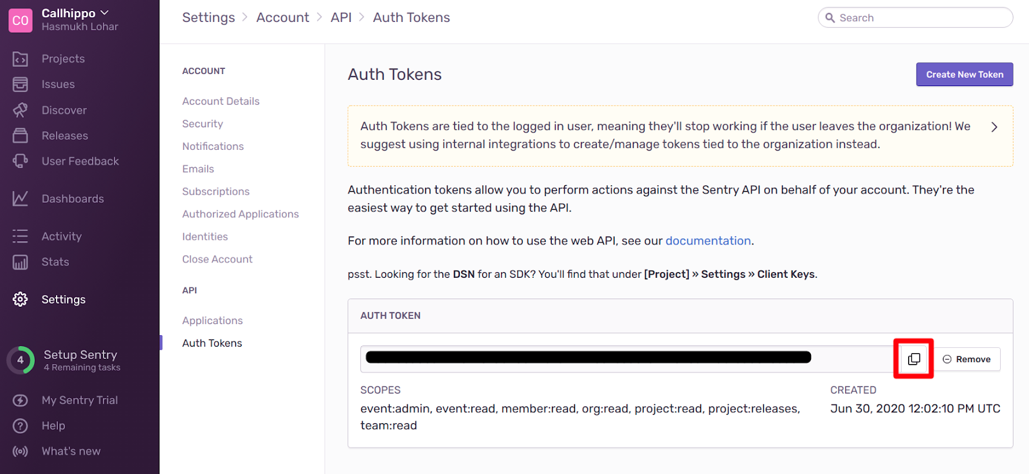Screen dimensions: 1029x474
Task: Open Notifications settings
Action: 213,146
